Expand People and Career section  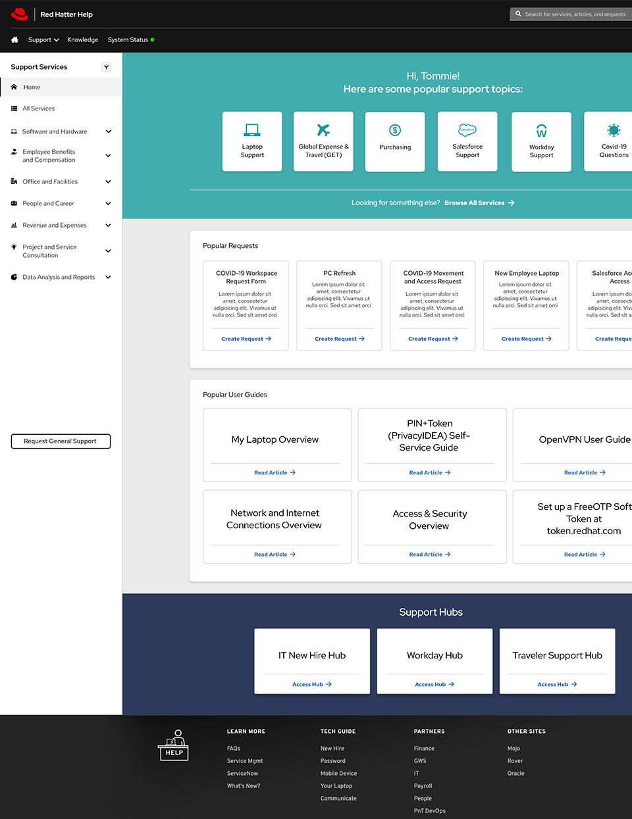tap(109, 203)
